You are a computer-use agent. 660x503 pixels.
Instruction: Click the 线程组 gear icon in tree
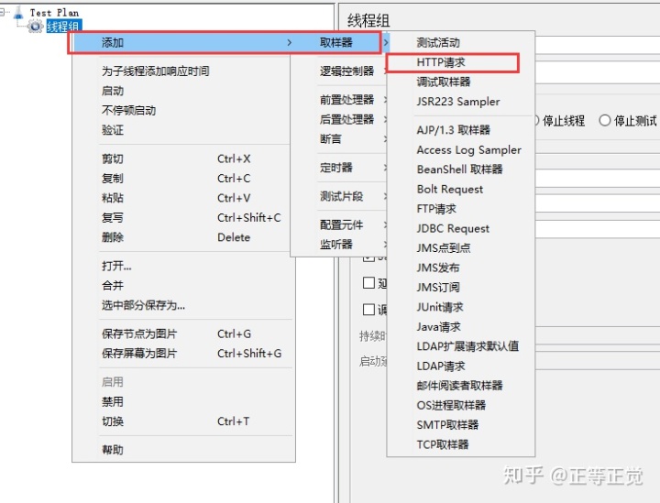(35, 27)
